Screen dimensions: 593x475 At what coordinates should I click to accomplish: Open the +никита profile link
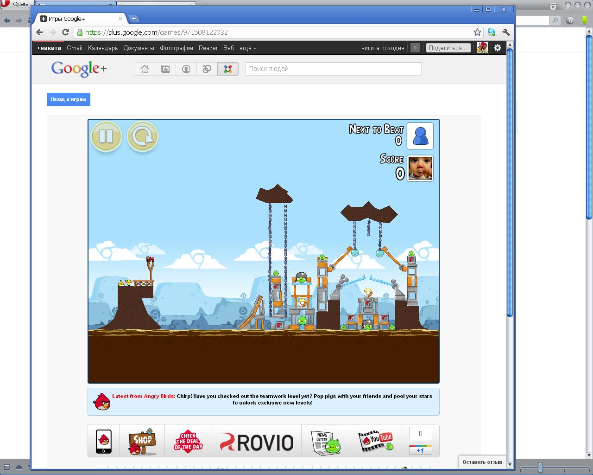point(49,48)
